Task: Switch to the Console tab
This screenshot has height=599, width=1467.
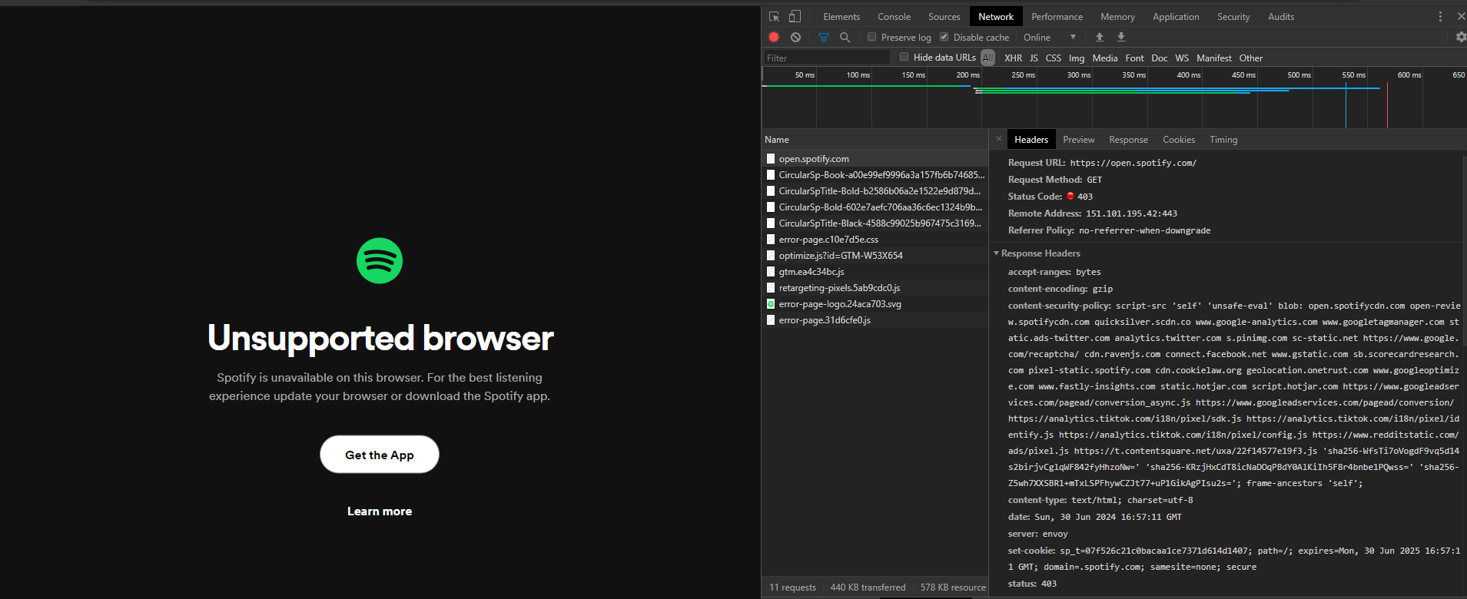Action: pyautogui.click(x=894, y=16)
